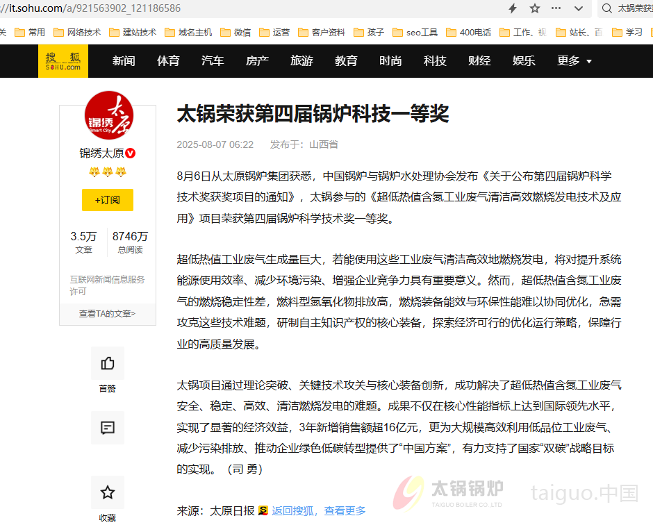This screenshot has width=653, height=525.
Task: Click the V verified badge next to 锦绣太原
Action: 129,153
